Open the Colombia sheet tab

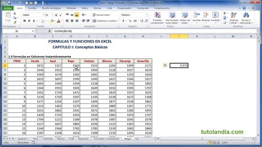pos(47,139)
